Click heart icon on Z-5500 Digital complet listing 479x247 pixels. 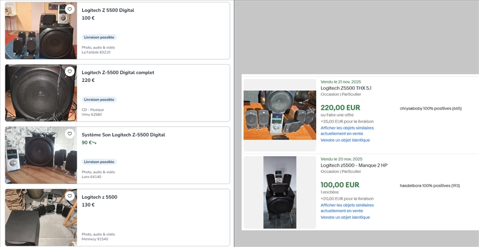click(x=69, y=72)
